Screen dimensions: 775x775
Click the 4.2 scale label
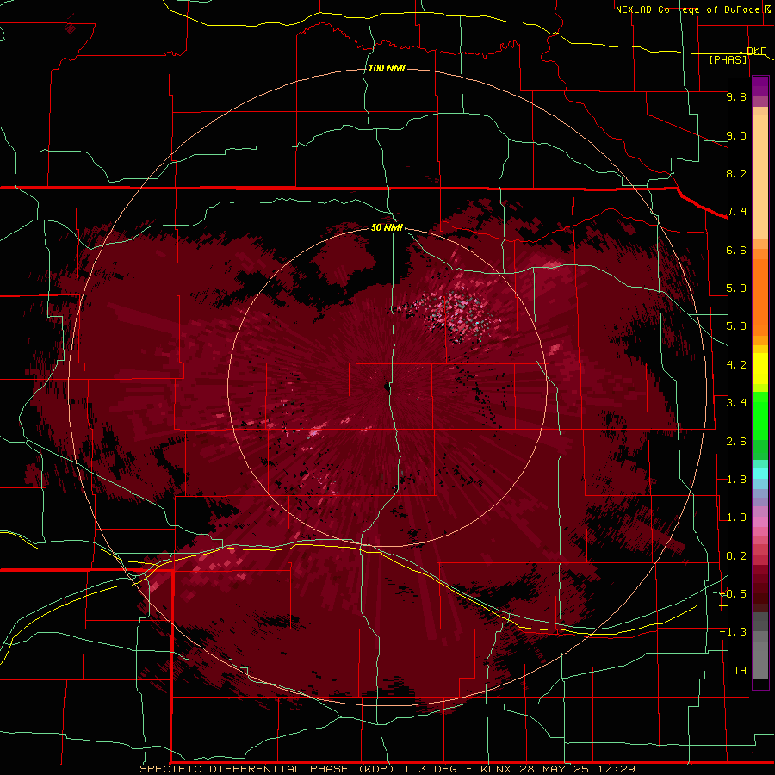click(x=736, y=365)
